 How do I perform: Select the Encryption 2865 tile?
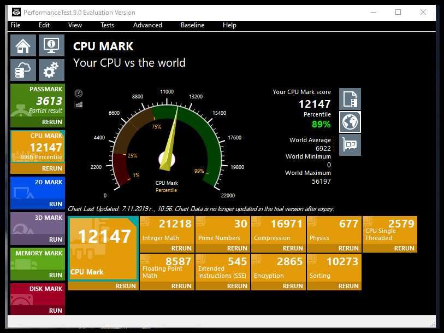[x=279, y=268]
